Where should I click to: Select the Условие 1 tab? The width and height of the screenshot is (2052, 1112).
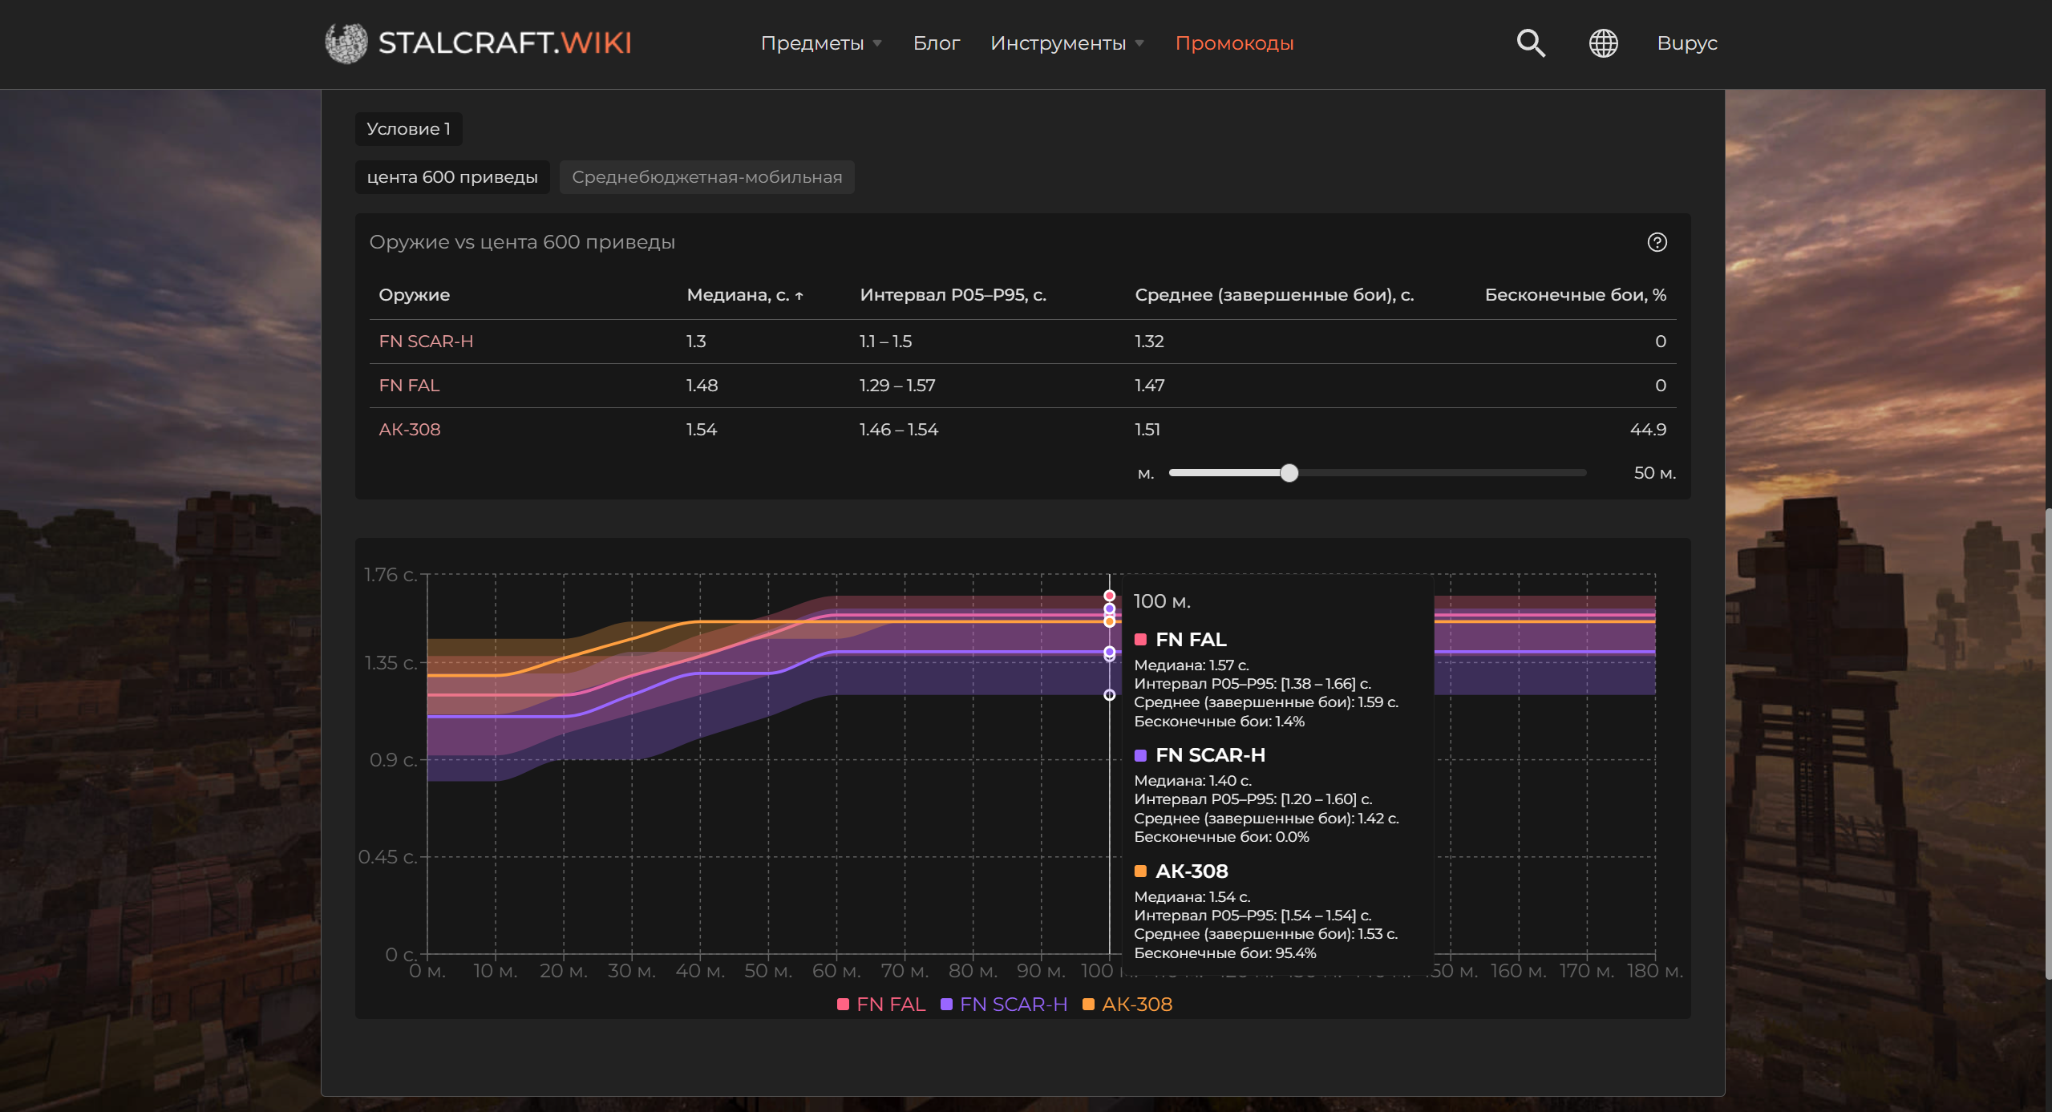[408, 129]
